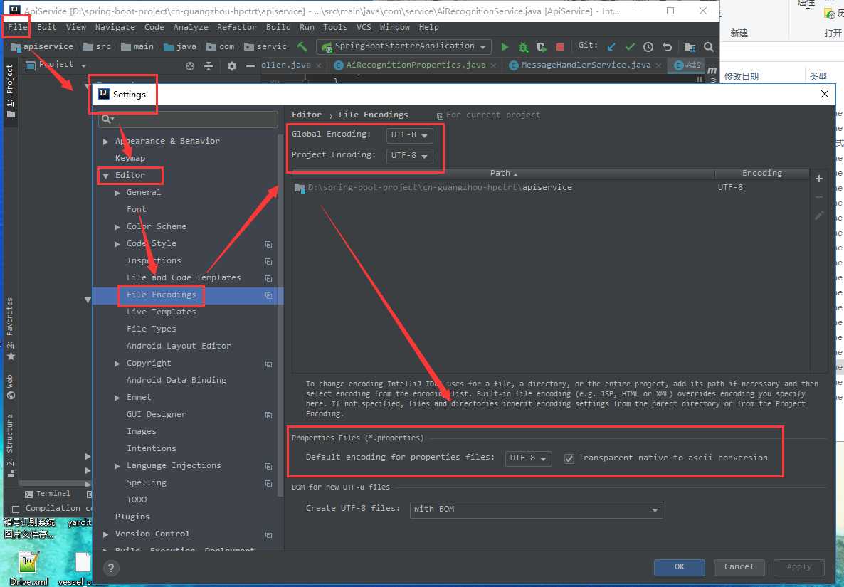Expand the Emmet settings node

coord(117,398)
